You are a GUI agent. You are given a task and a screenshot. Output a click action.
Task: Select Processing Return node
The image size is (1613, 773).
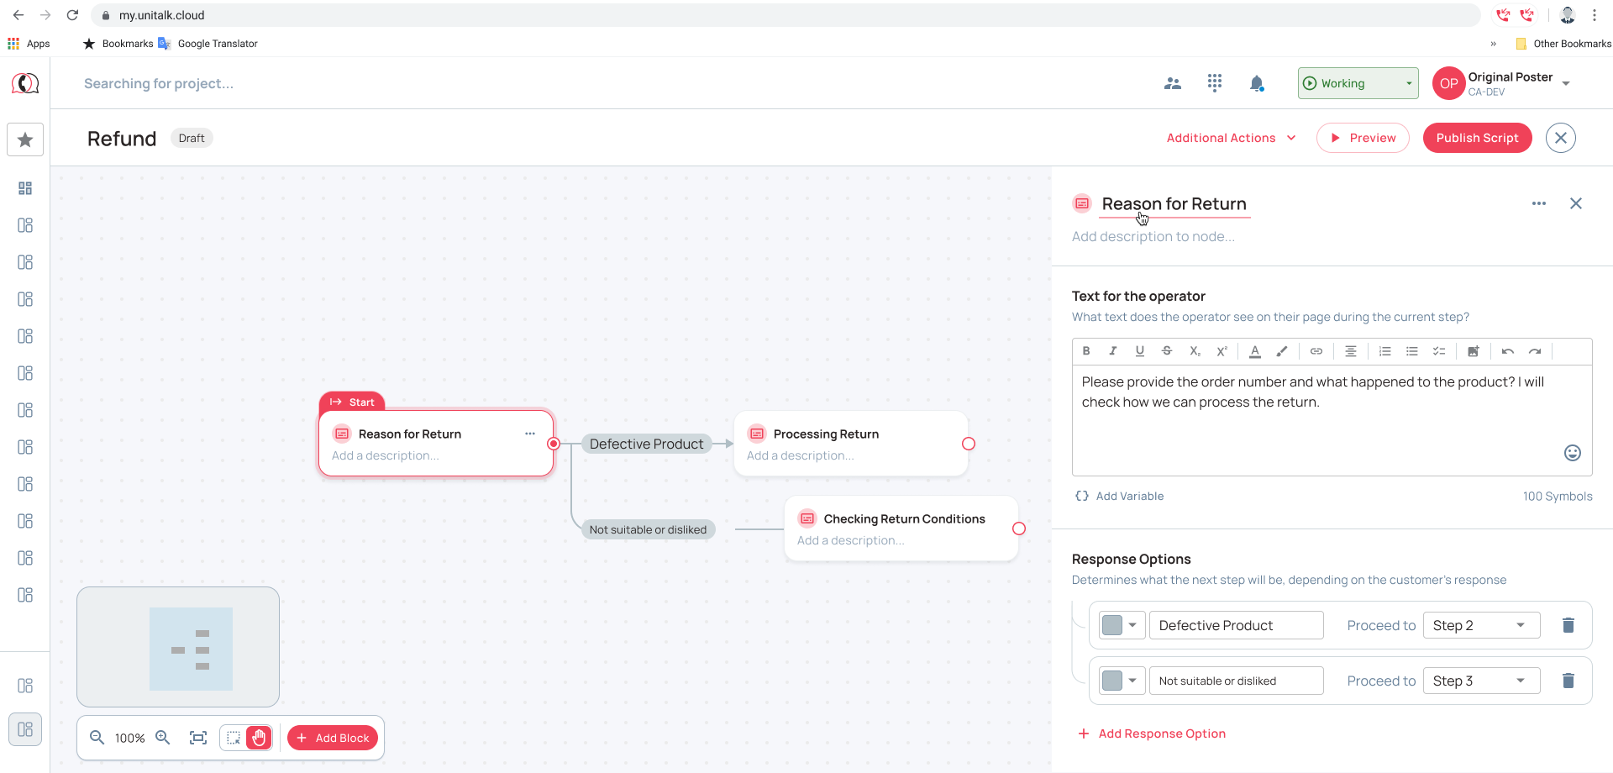click(x=850, y=444)
